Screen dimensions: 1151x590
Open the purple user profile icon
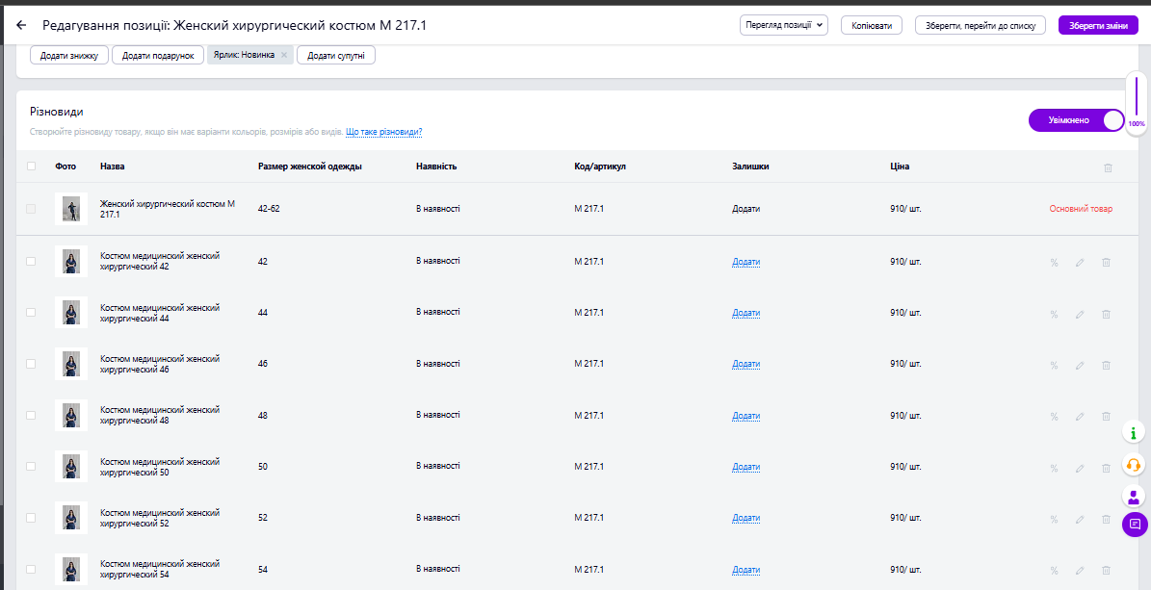[1134, 496]
